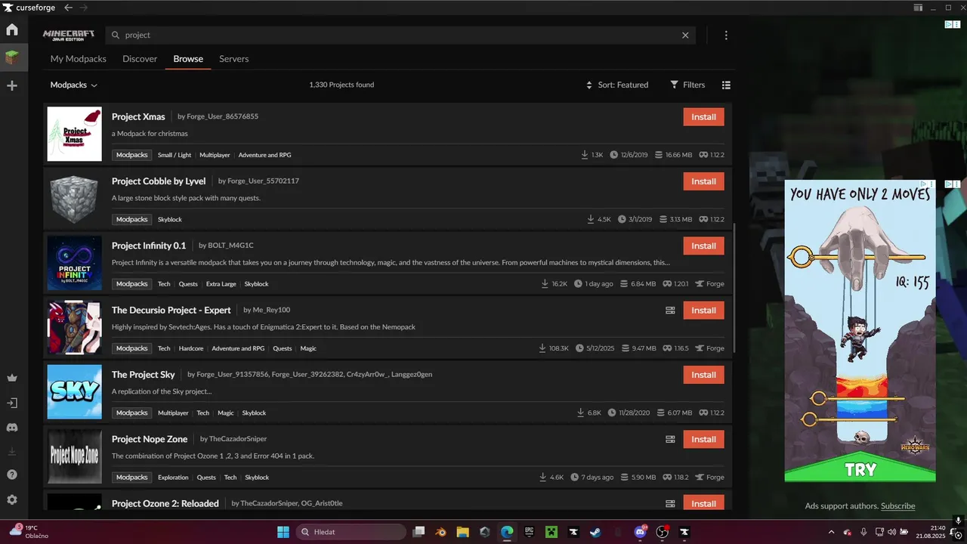Viewport: 967px width, 544px height.
Task: Open Project Cobble cobblestone thumbnail
Action: (x=74, y=198)
